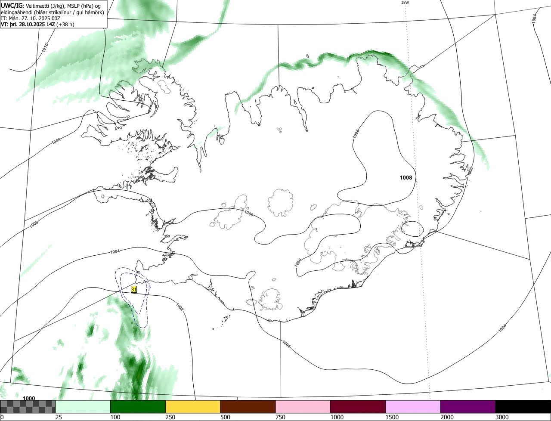Viewport: 551px width, 421px height.
Task: Click the light pink 750–1000 legend swatch
Action: click(x=303, y=407)
